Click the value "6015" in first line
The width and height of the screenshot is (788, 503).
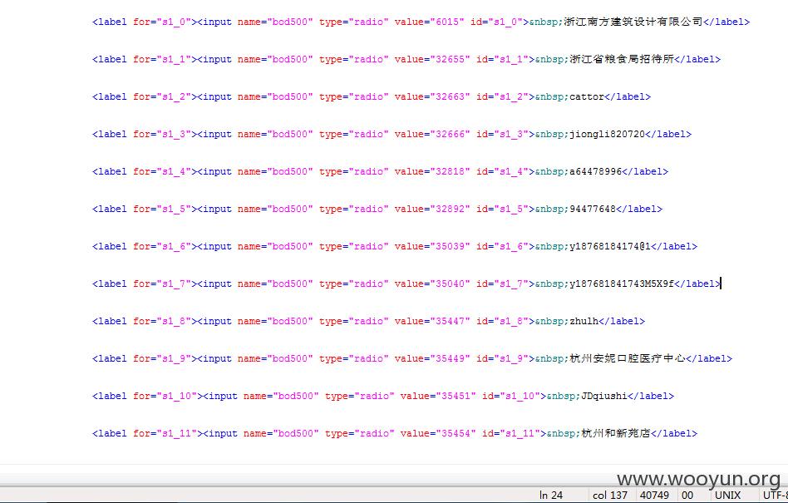[447, 22]
